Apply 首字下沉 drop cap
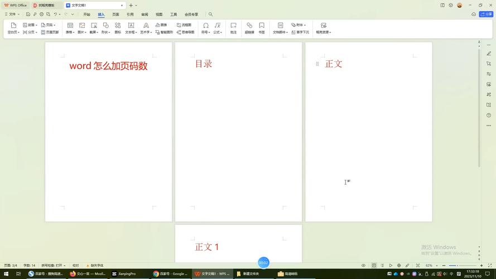The height and width of the screenshot is (279, 496). pyautogui.click(x=300, y=32)
